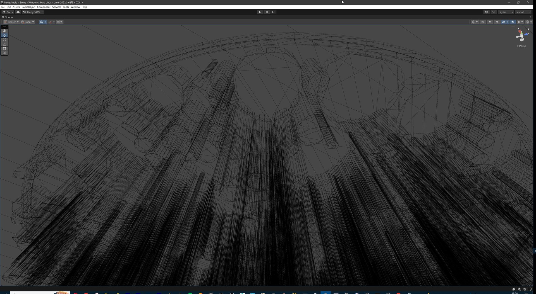Toggle scene audio mute
The height and width of the screenshot is (294, 536).
(497, 22)
